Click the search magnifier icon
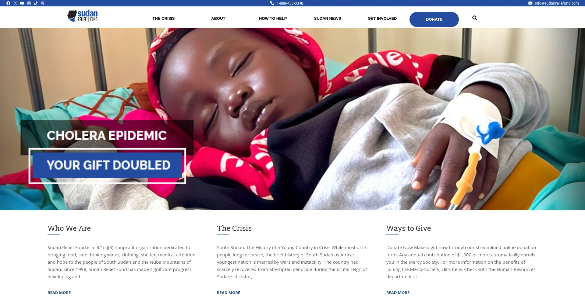 pos(475,18)
